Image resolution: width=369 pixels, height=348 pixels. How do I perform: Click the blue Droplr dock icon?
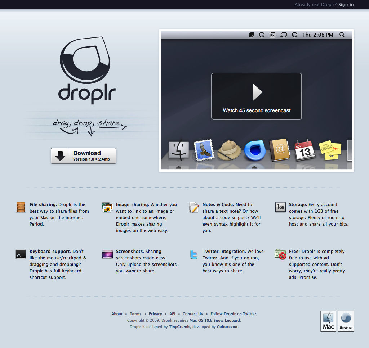(x=255, y=150)
